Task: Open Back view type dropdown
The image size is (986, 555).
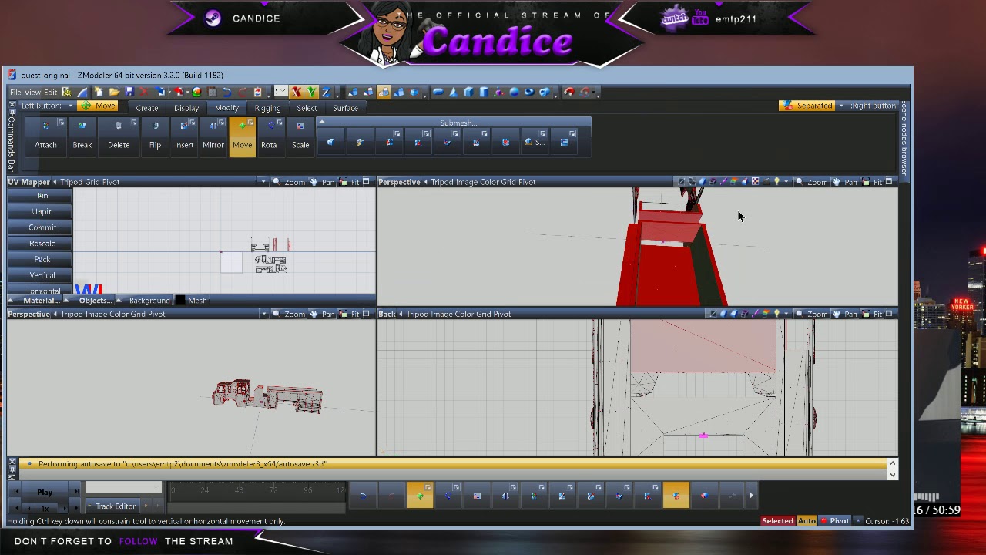Action: click(x=401, y=314)
